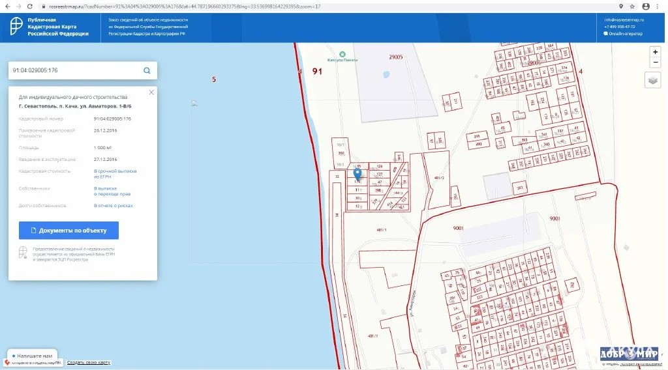Bookmark this page with star icon
The width and height of the screenshot is (668, 370).
click(632, 6)
